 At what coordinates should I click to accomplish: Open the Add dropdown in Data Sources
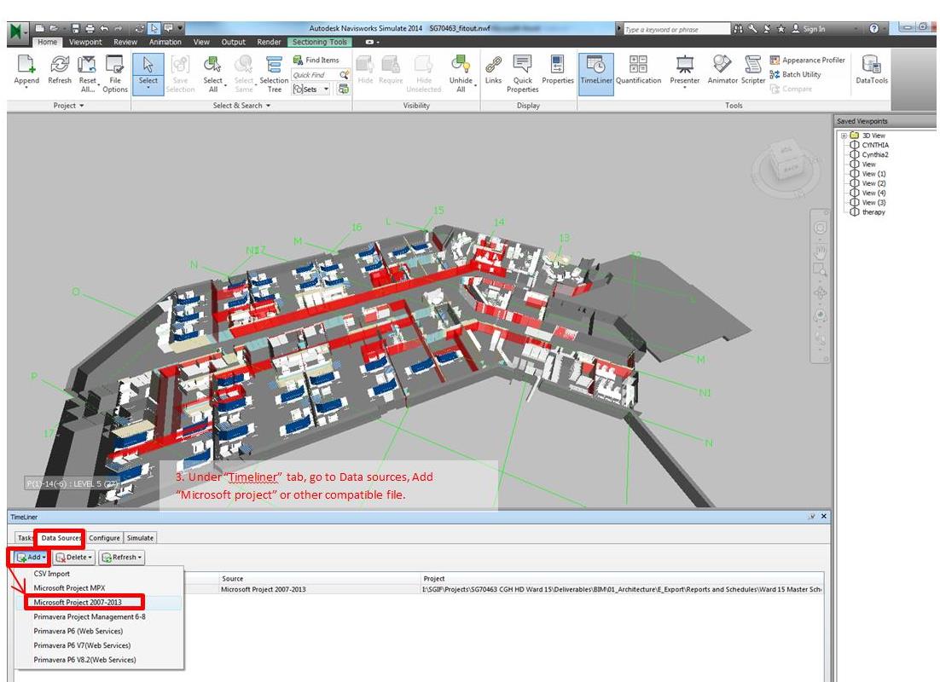31,558
